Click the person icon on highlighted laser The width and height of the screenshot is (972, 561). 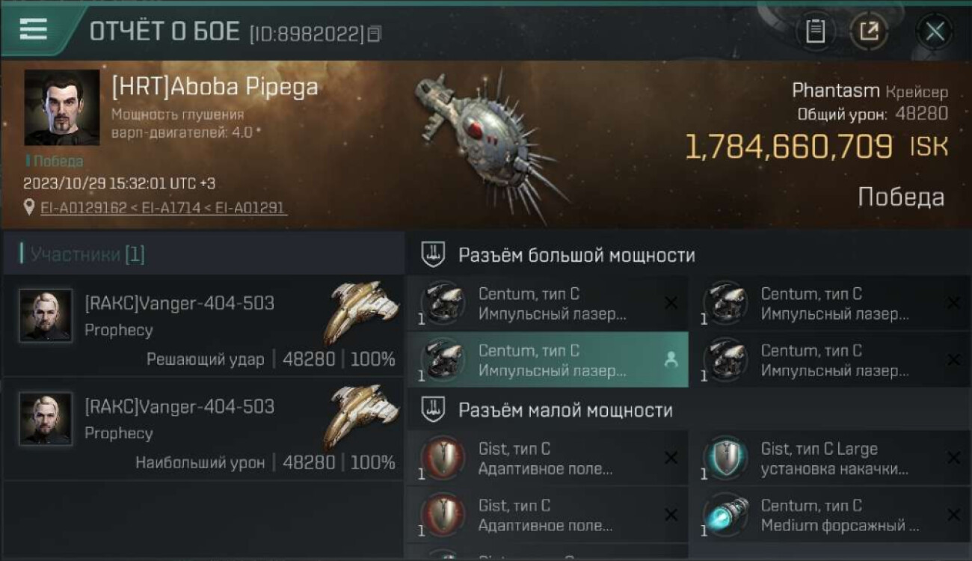pyautogui.click(x=671, y=360)
